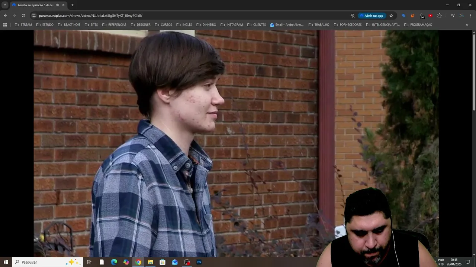
Task: Open the CURSOS bookmarks folder
Action: [163, 24]
